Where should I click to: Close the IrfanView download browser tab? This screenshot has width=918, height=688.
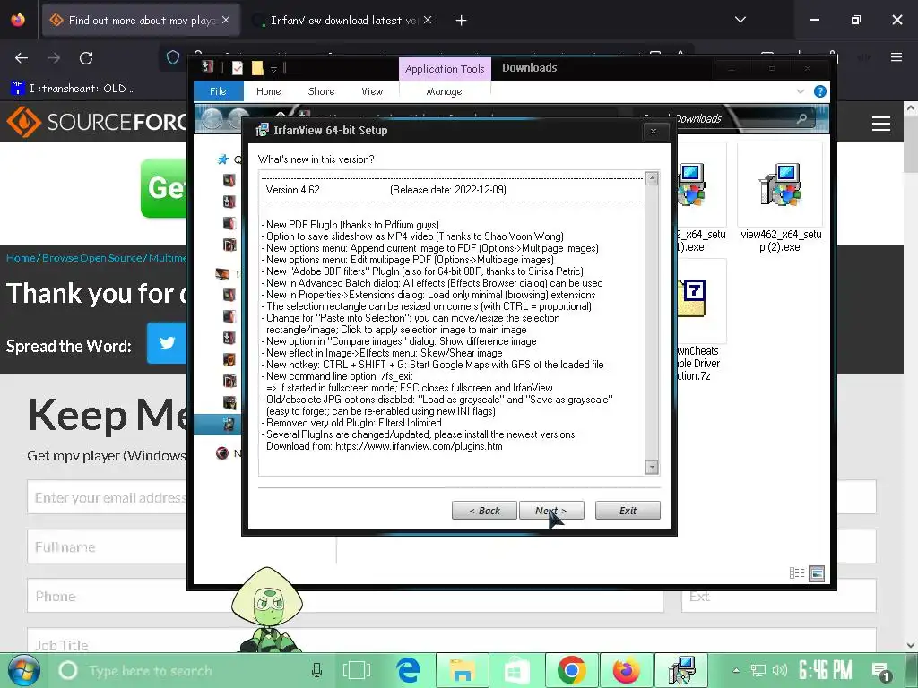click(x=428, y=20)
